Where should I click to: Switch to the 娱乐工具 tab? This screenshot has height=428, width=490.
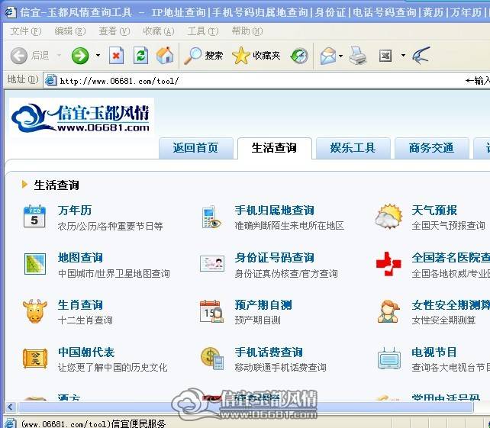pyautogui.click(x=353, y=148)
